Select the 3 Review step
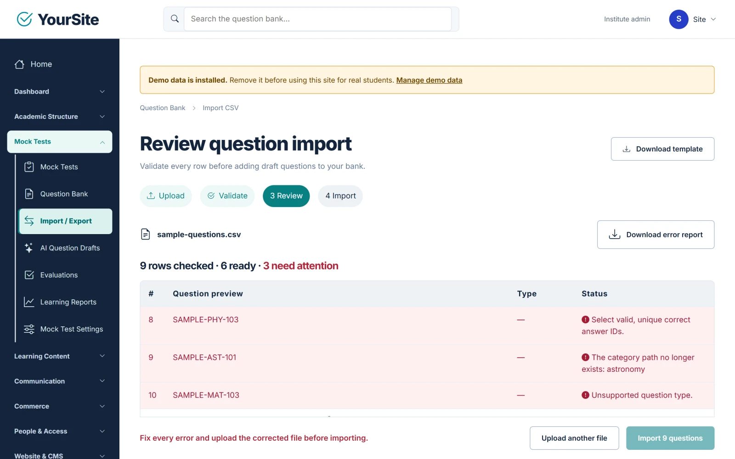Image resolution: width=735 pixels, height=459 pixels. click(286, 196)
